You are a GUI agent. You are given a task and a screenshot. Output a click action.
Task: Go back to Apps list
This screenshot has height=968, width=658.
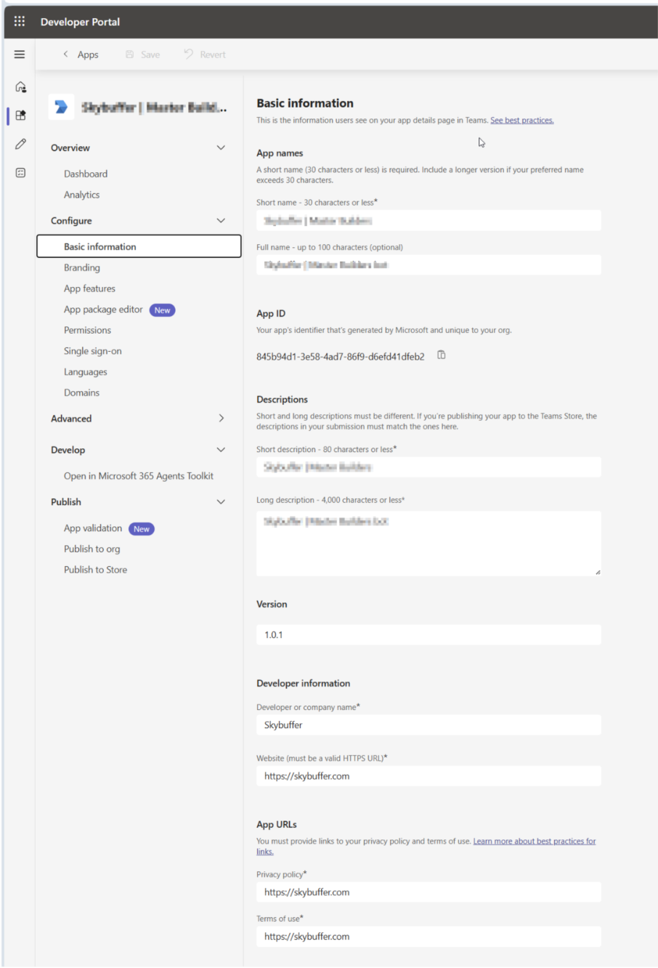[x=81, y=55]
